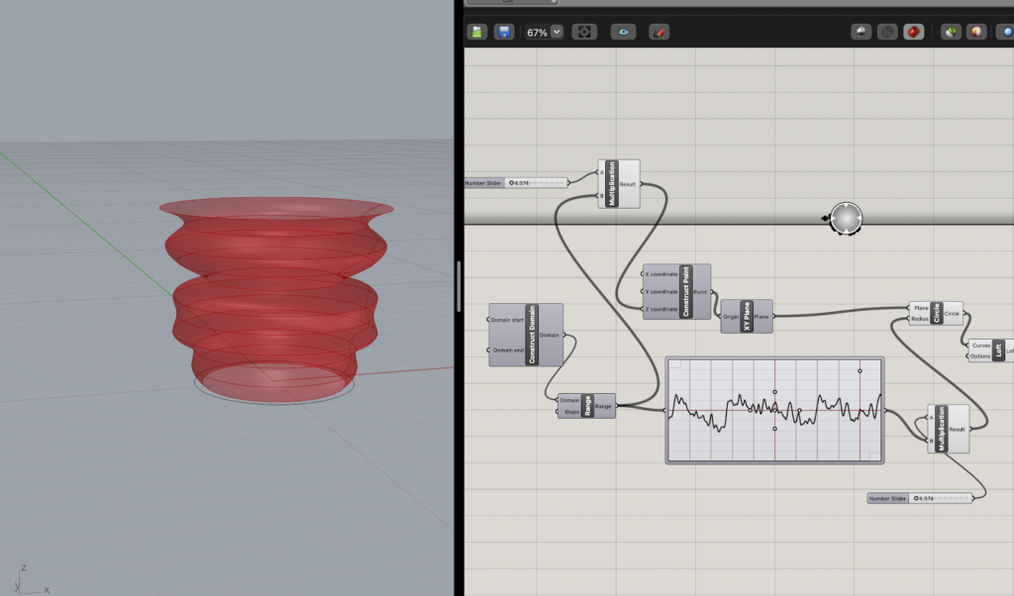Adjust the top Number Slider value

(x=536, y=183)
